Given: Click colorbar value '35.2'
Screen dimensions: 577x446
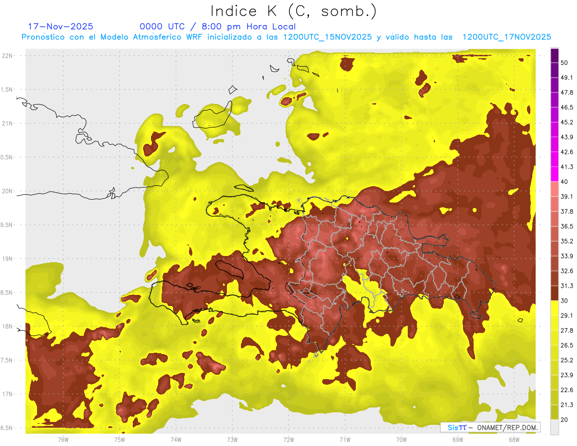Looking at the screenshot, I should tap(567, 241).
